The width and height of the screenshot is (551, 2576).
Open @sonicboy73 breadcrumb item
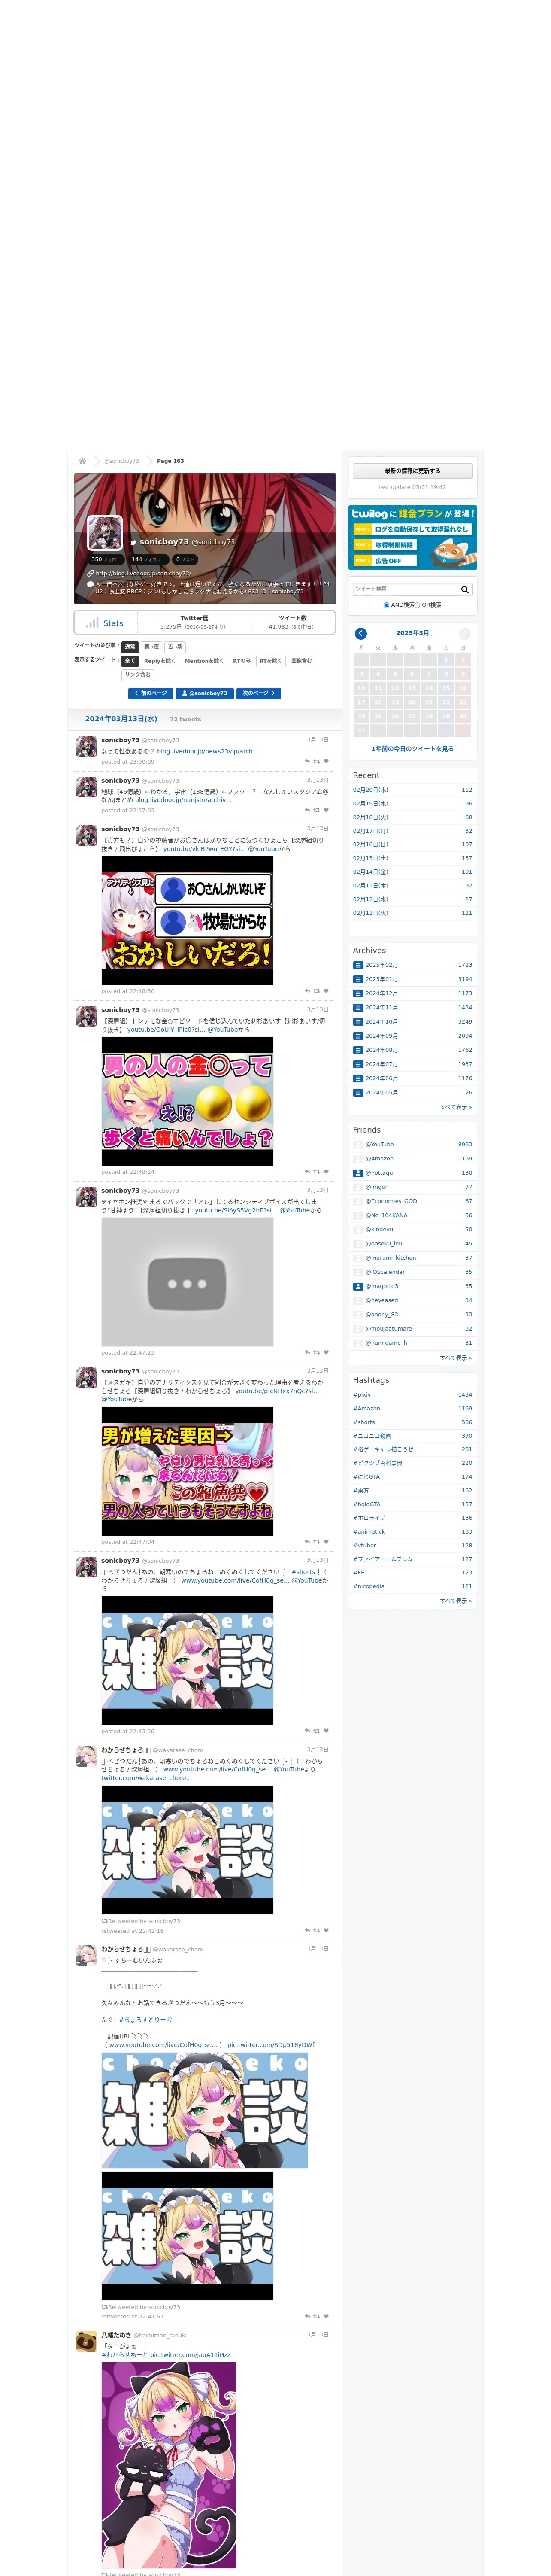[x=121, y=461]
